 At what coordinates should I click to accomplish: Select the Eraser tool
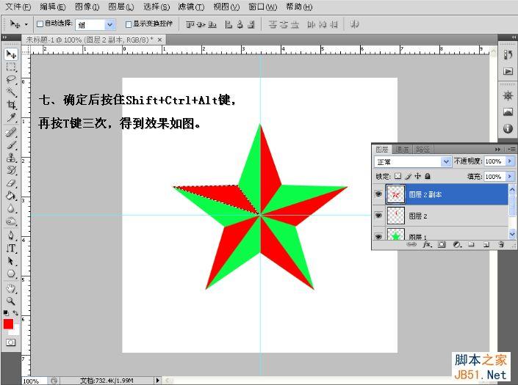click(11, 183)
